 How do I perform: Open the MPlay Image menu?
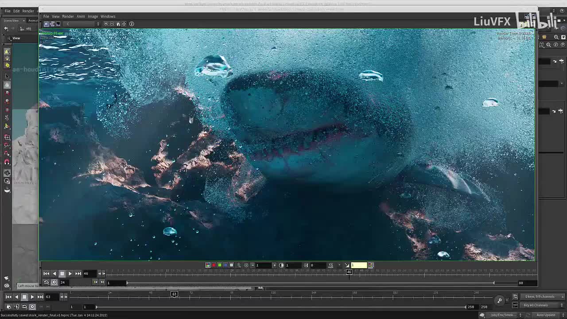[93, 16]
